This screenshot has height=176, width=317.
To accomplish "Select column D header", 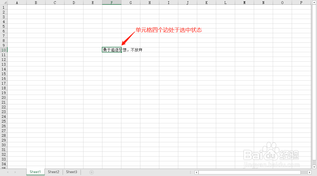I will tap(74, 2).
